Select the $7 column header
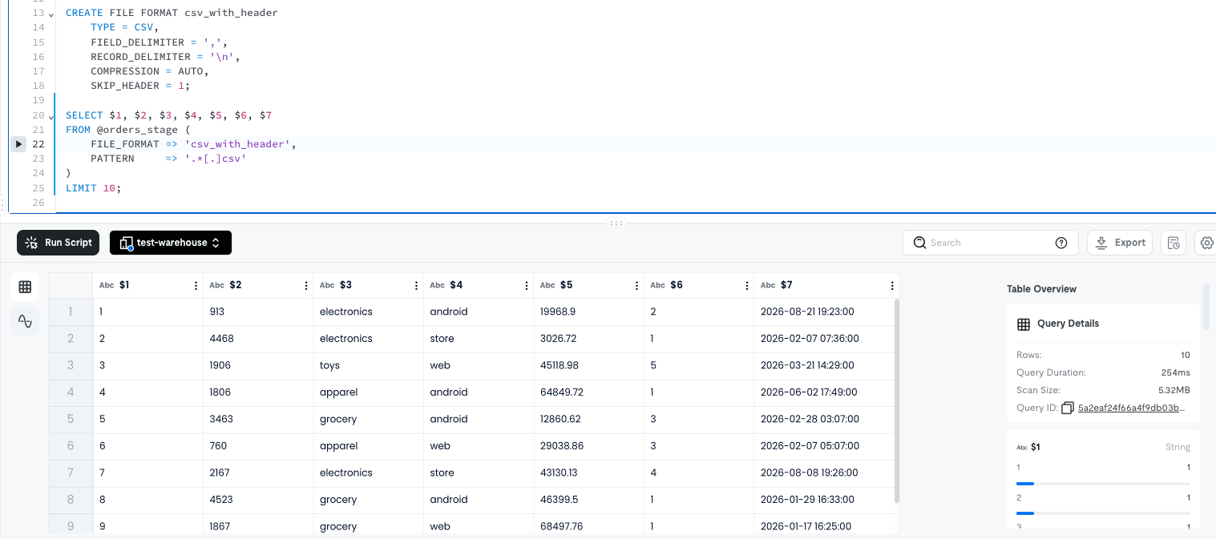The width and height of the screenshot is (1216, 539). point(826,285)
